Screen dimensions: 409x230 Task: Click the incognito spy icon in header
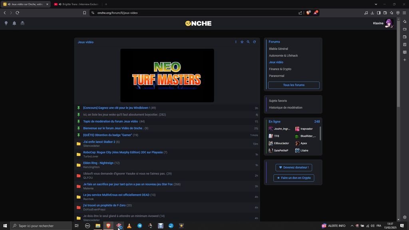click(x=22, y=23)
